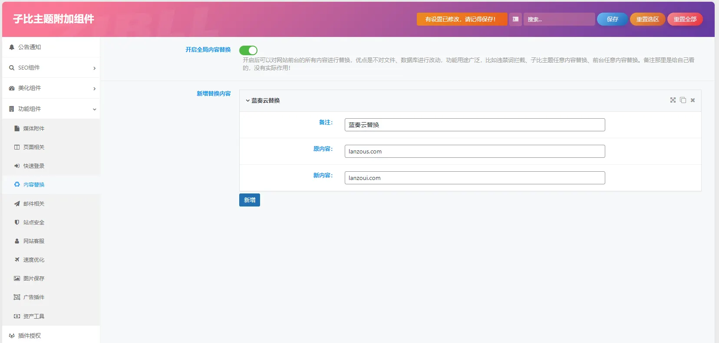Click the blue 新增 button

(250, 200)
